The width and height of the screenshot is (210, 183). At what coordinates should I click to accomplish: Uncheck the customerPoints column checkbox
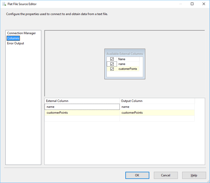click(112, 69)
